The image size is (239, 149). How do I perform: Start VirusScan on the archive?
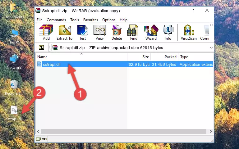point(189,32)
